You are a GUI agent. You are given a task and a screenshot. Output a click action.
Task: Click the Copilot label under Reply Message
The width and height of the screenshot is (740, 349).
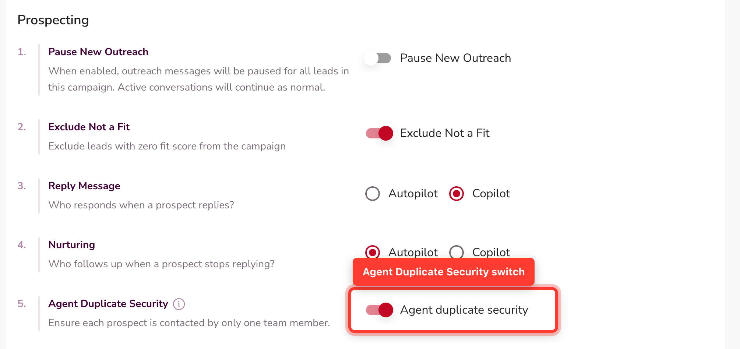[491, 194]
